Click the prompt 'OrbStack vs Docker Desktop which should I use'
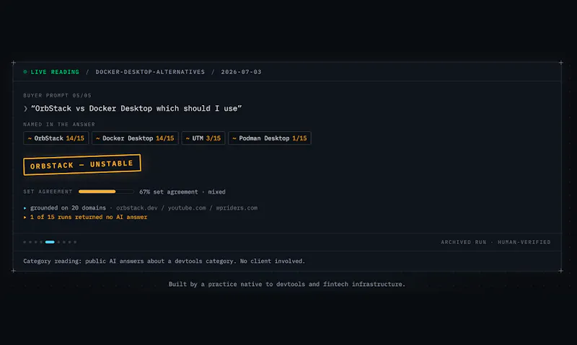577x345 pixels. tap(136, 109)
